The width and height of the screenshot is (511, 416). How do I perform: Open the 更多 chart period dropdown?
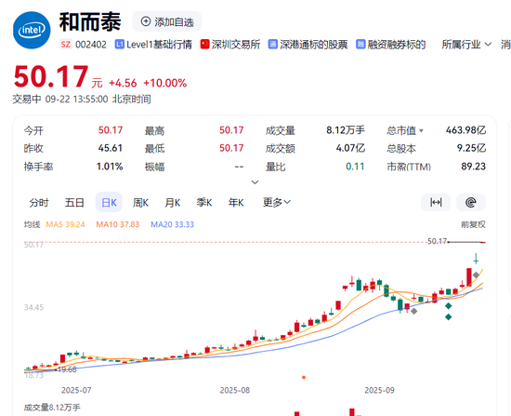point(277,203)
